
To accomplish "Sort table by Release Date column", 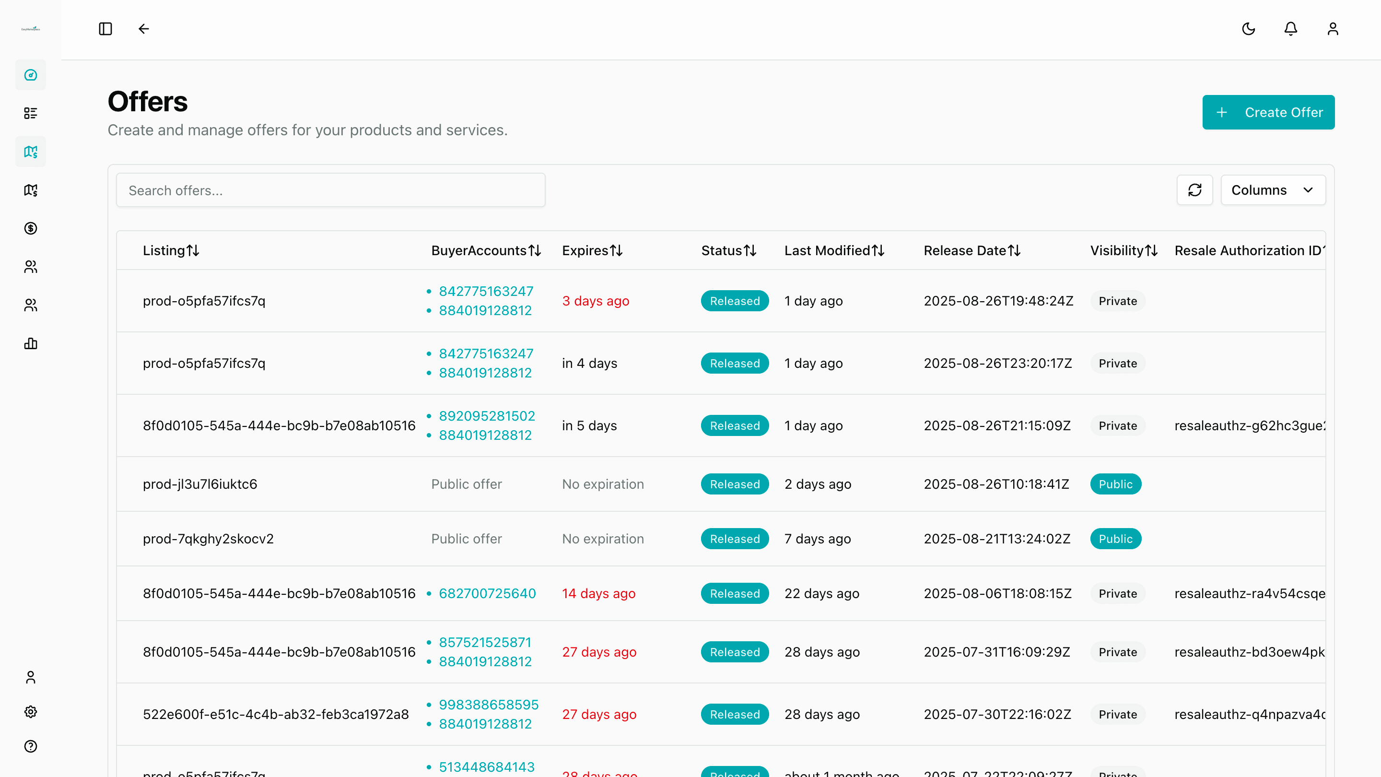I will (x=972, y=250).
